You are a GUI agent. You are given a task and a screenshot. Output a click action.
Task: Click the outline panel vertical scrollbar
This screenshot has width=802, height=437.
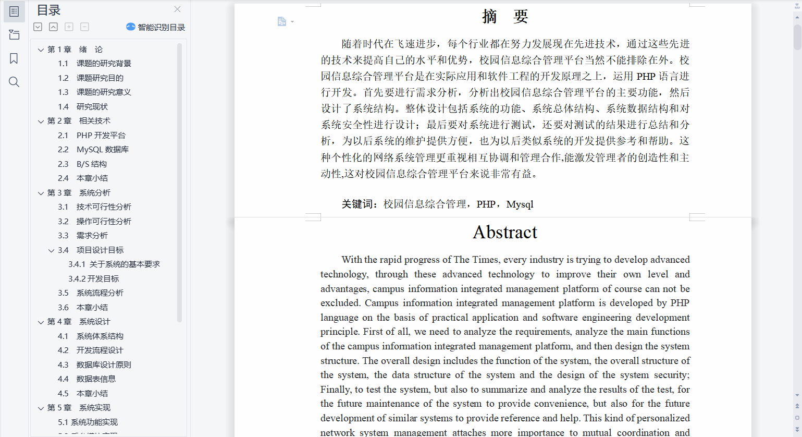179,183
